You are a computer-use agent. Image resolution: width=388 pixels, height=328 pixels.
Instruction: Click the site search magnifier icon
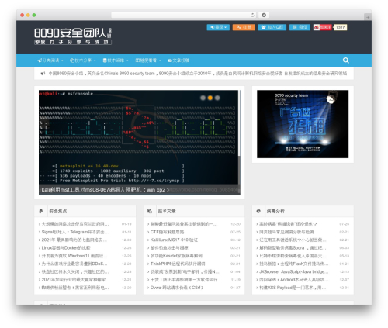pos(346,60)
